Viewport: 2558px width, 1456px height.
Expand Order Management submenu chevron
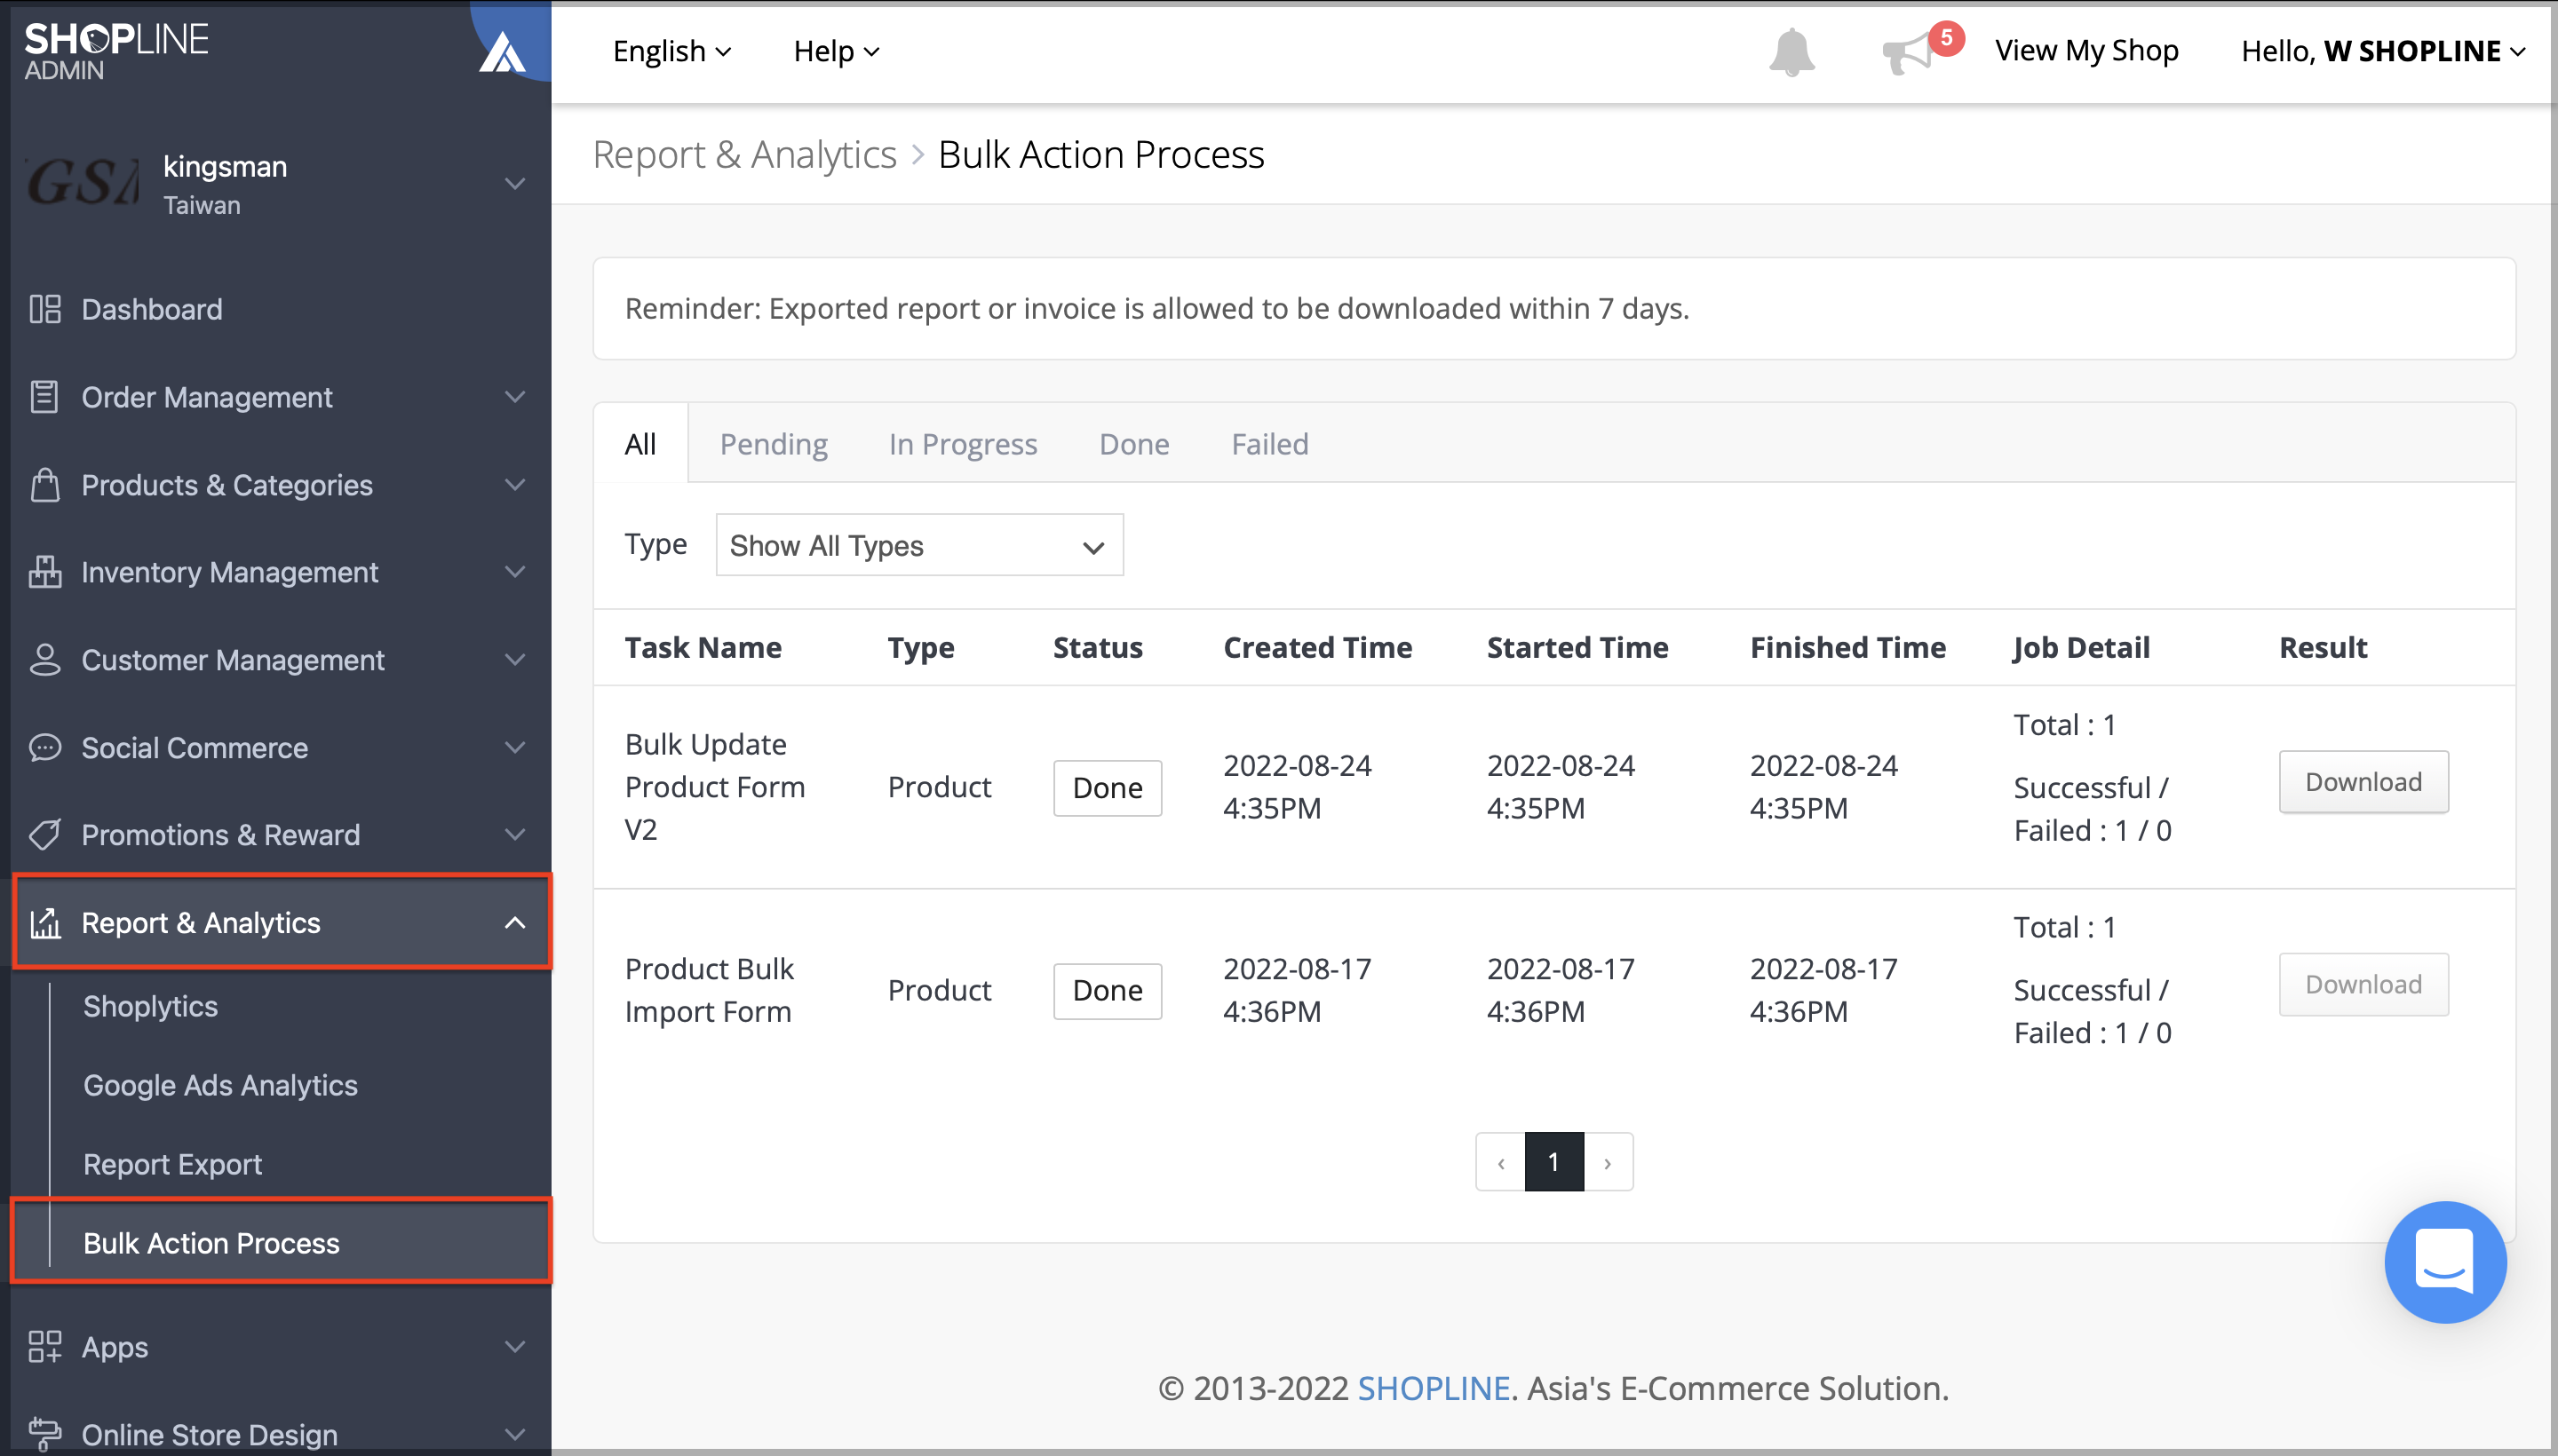point(514,397)
